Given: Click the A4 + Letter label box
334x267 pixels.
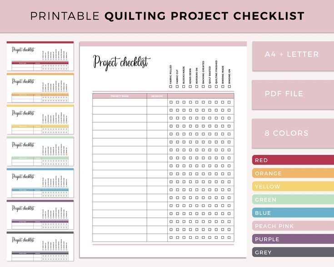Looking at the screenshot, I should tap(293, 54).
